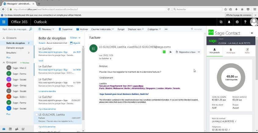Viewport: 258px width, 133px height.
Task: Open Sage - SCEV group avatar
Action: tap(9, 97)
